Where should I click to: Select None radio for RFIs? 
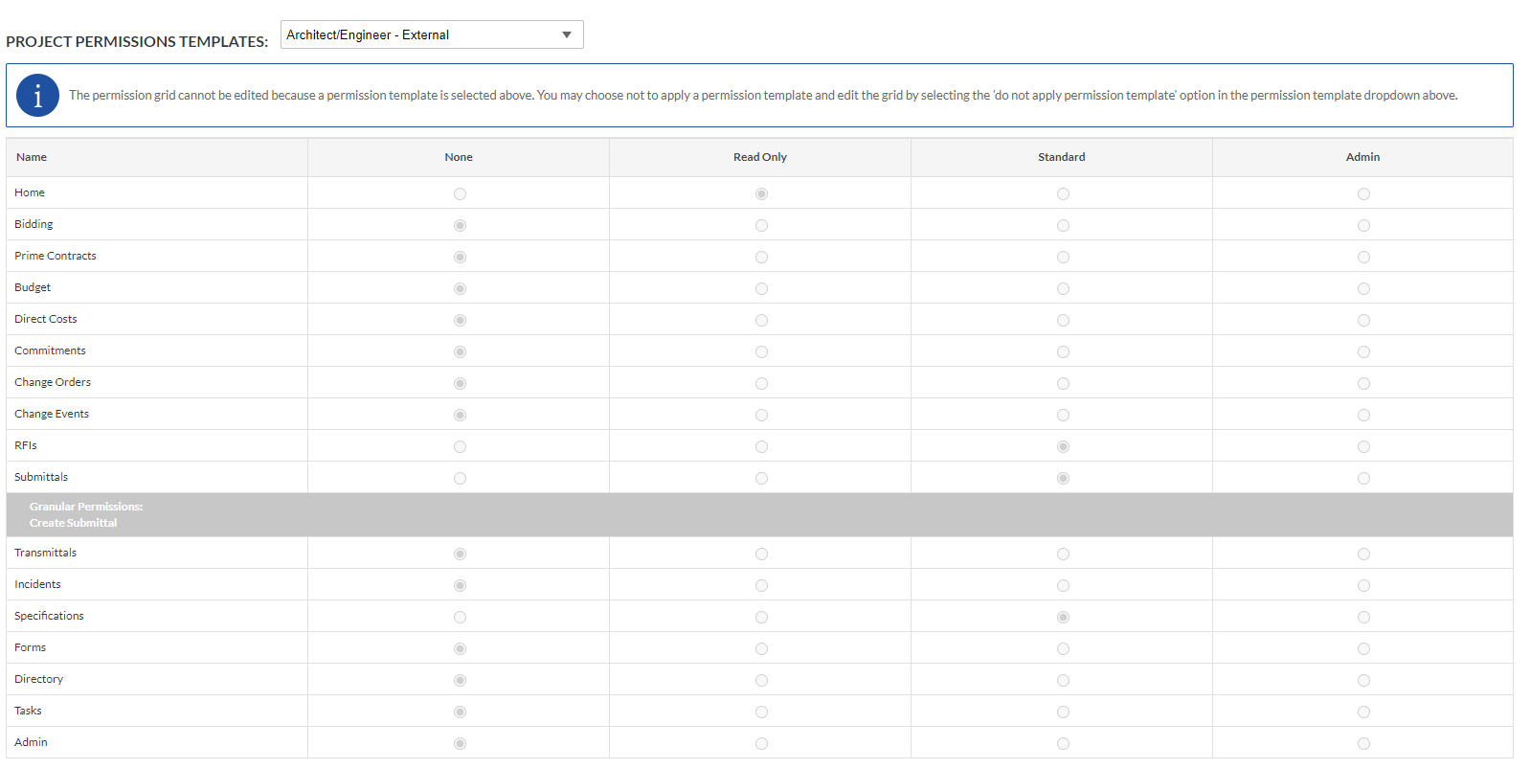click(460, 446)
